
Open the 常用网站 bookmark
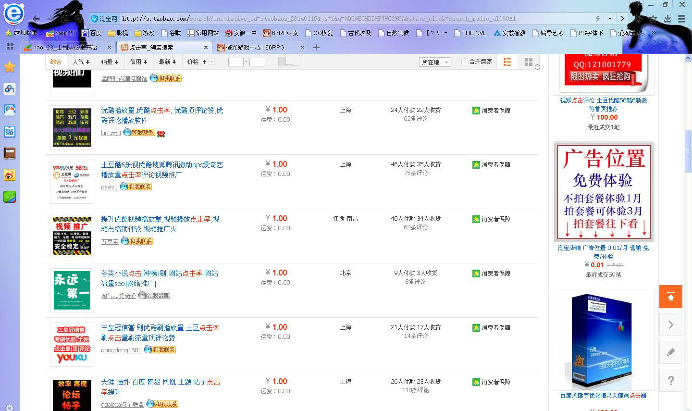203,33
